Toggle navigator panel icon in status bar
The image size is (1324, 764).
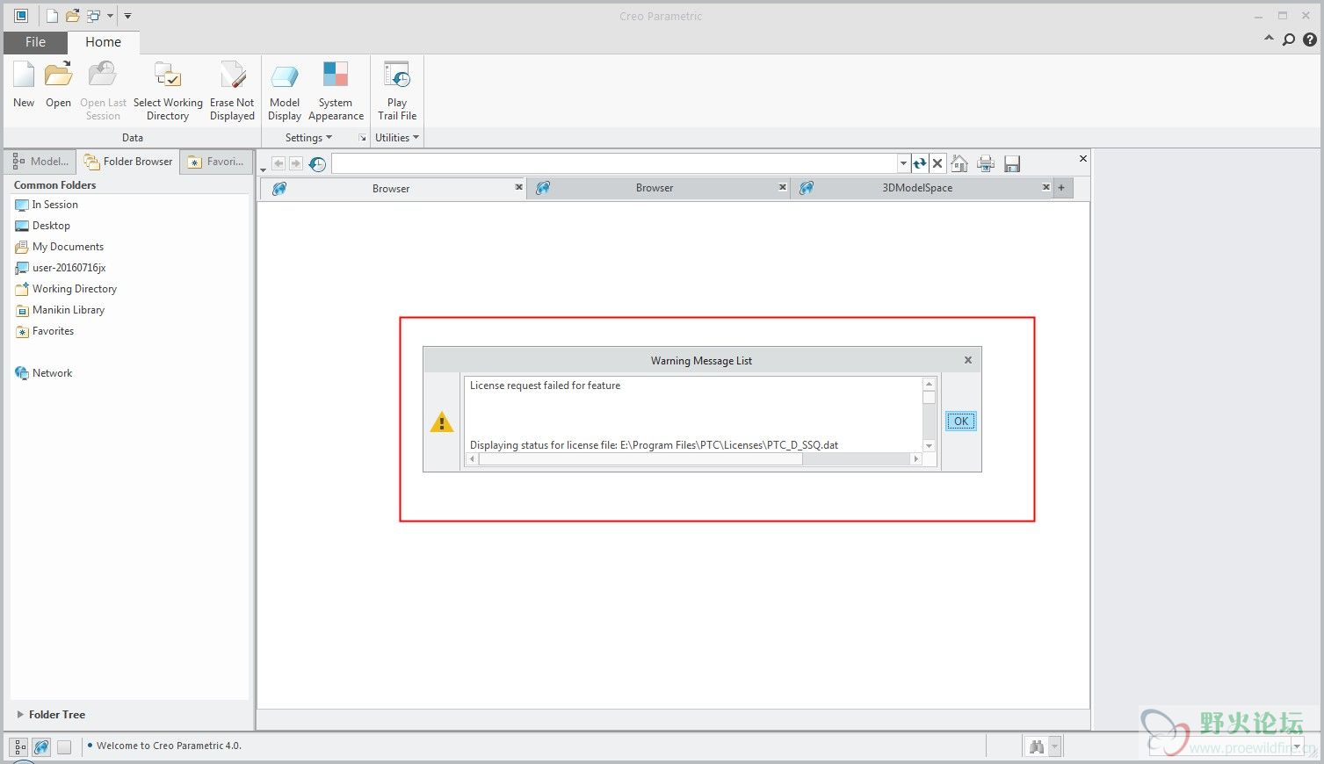19,747
